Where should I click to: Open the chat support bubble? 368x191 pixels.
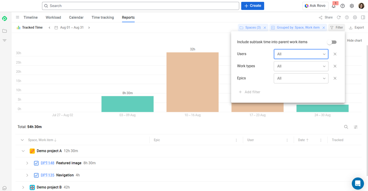point(358,183)
